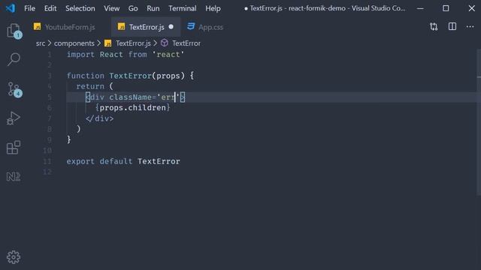Open the File menu
This screenshot has height=270, width=481.
30,8
